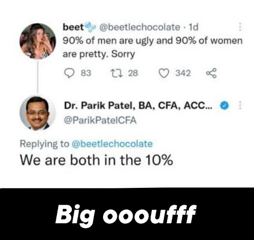Image resolution: width=254 pixels, height=240 pixels.
Task: Click the @ParikPatelCFA handle
Action: [100, 120]
